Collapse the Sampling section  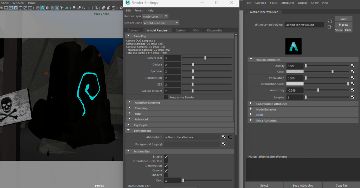pyautogui.click(x=129, y=36)
